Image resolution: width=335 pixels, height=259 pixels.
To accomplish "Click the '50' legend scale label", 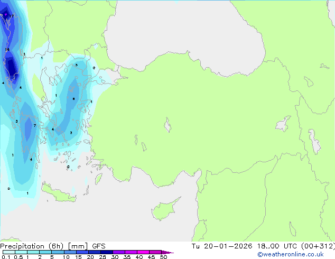I will click(163, 257).
